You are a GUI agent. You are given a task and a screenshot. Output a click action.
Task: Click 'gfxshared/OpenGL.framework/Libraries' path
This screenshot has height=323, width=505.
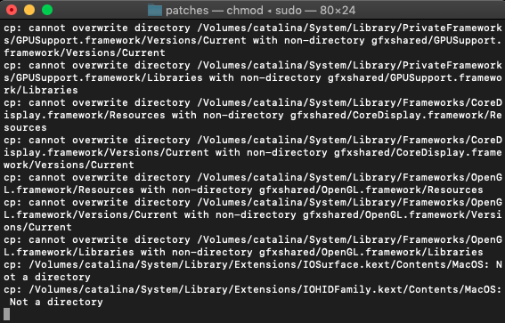point(371,252)
